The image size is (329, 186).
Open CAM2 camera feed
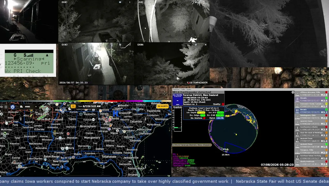[x=172, y=21]
